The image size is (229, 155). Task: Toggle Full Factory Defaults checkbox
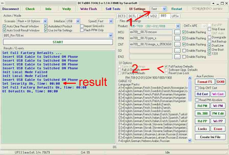pos(166,66)
